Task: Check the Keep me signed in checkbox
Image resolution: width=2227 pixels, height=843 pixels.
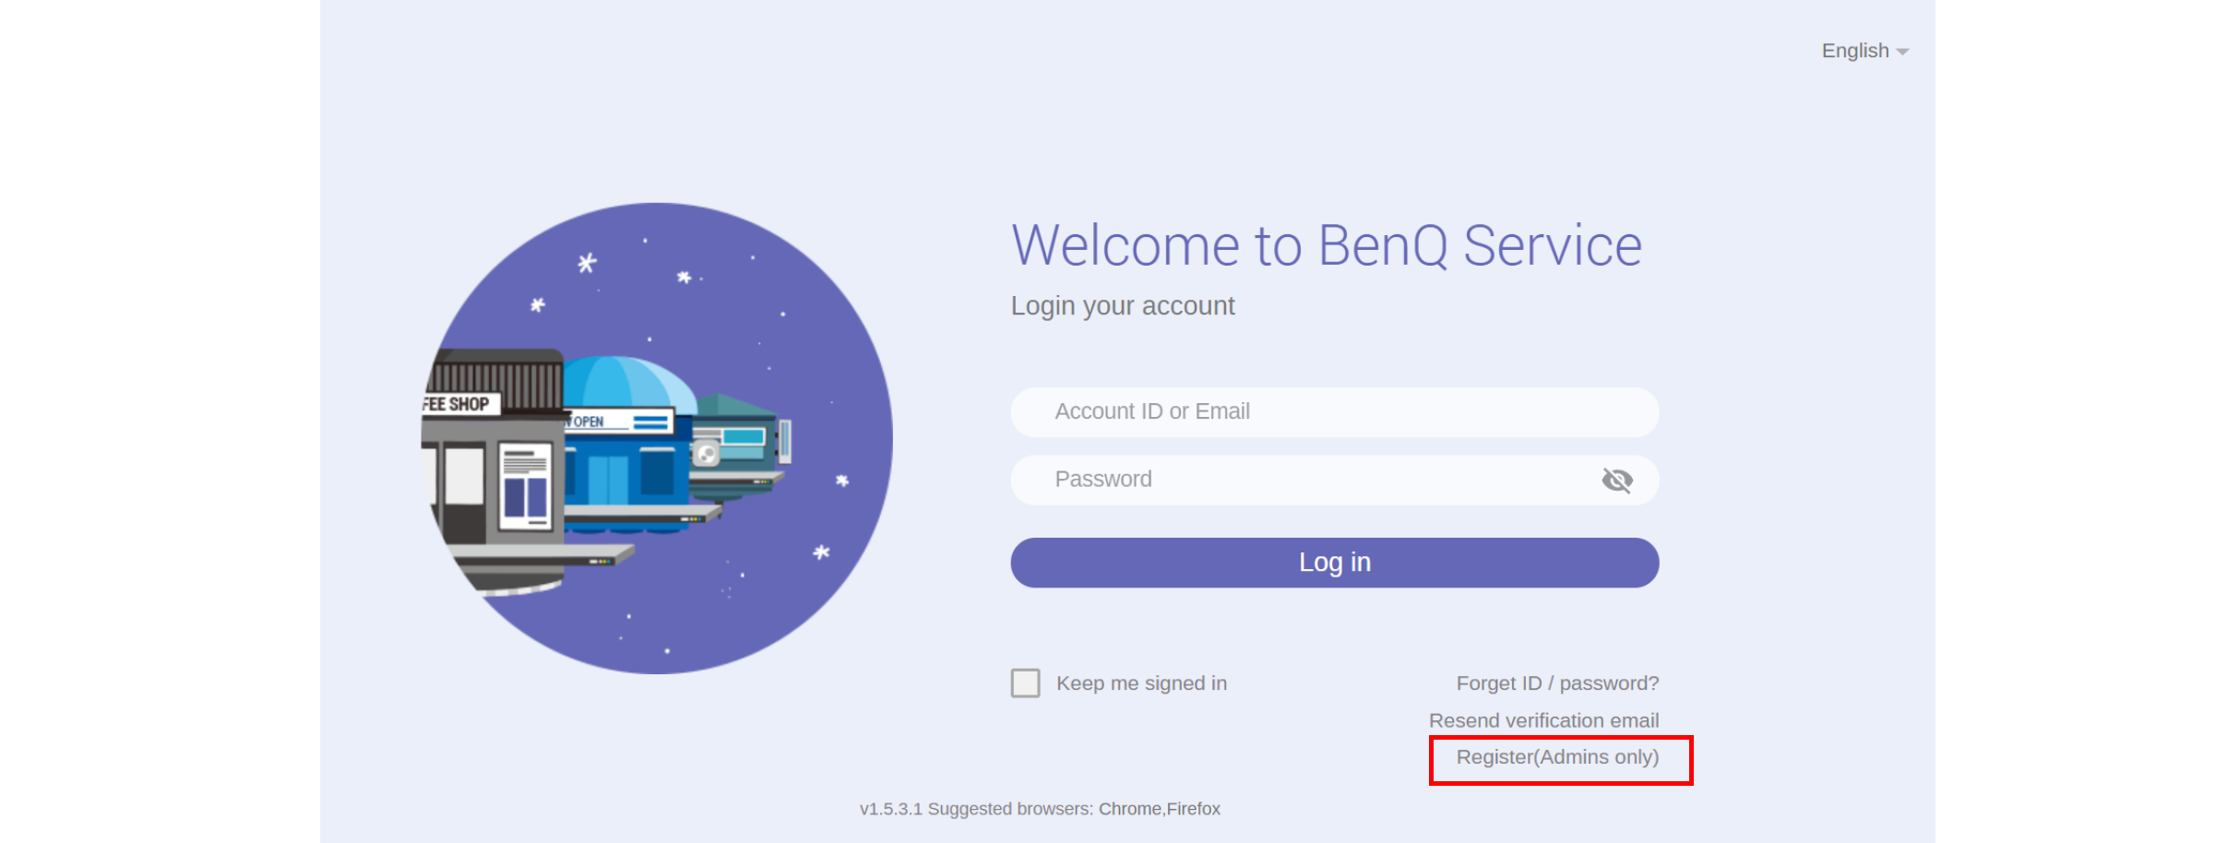Action: [x=1025, y=683]
